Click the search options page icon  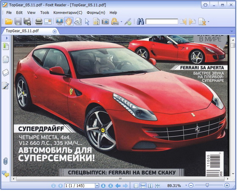click(x=202, y=22)
